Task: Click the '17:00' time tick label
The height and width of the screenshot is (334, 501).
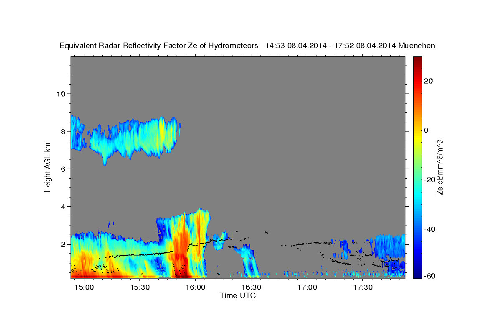Action: click(x=307, y=287)
